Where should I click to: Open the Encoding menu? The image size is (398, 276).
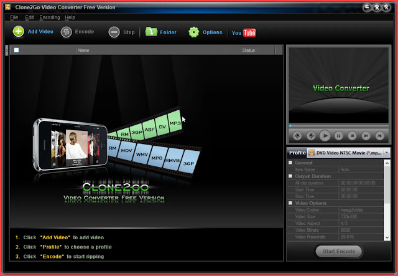[x=50, y=17]
